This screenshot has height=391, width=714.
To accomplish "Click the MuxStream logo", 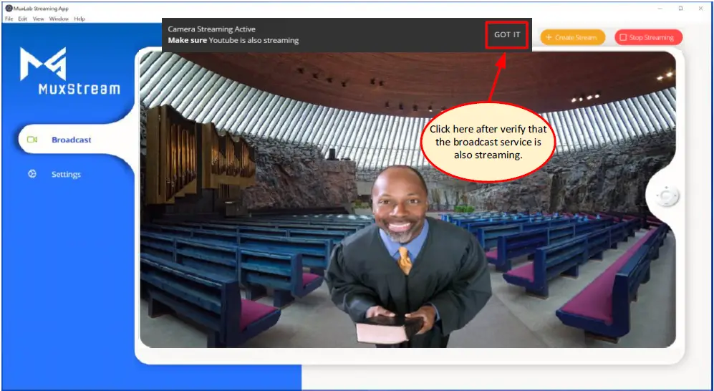I will click(69, 71).
